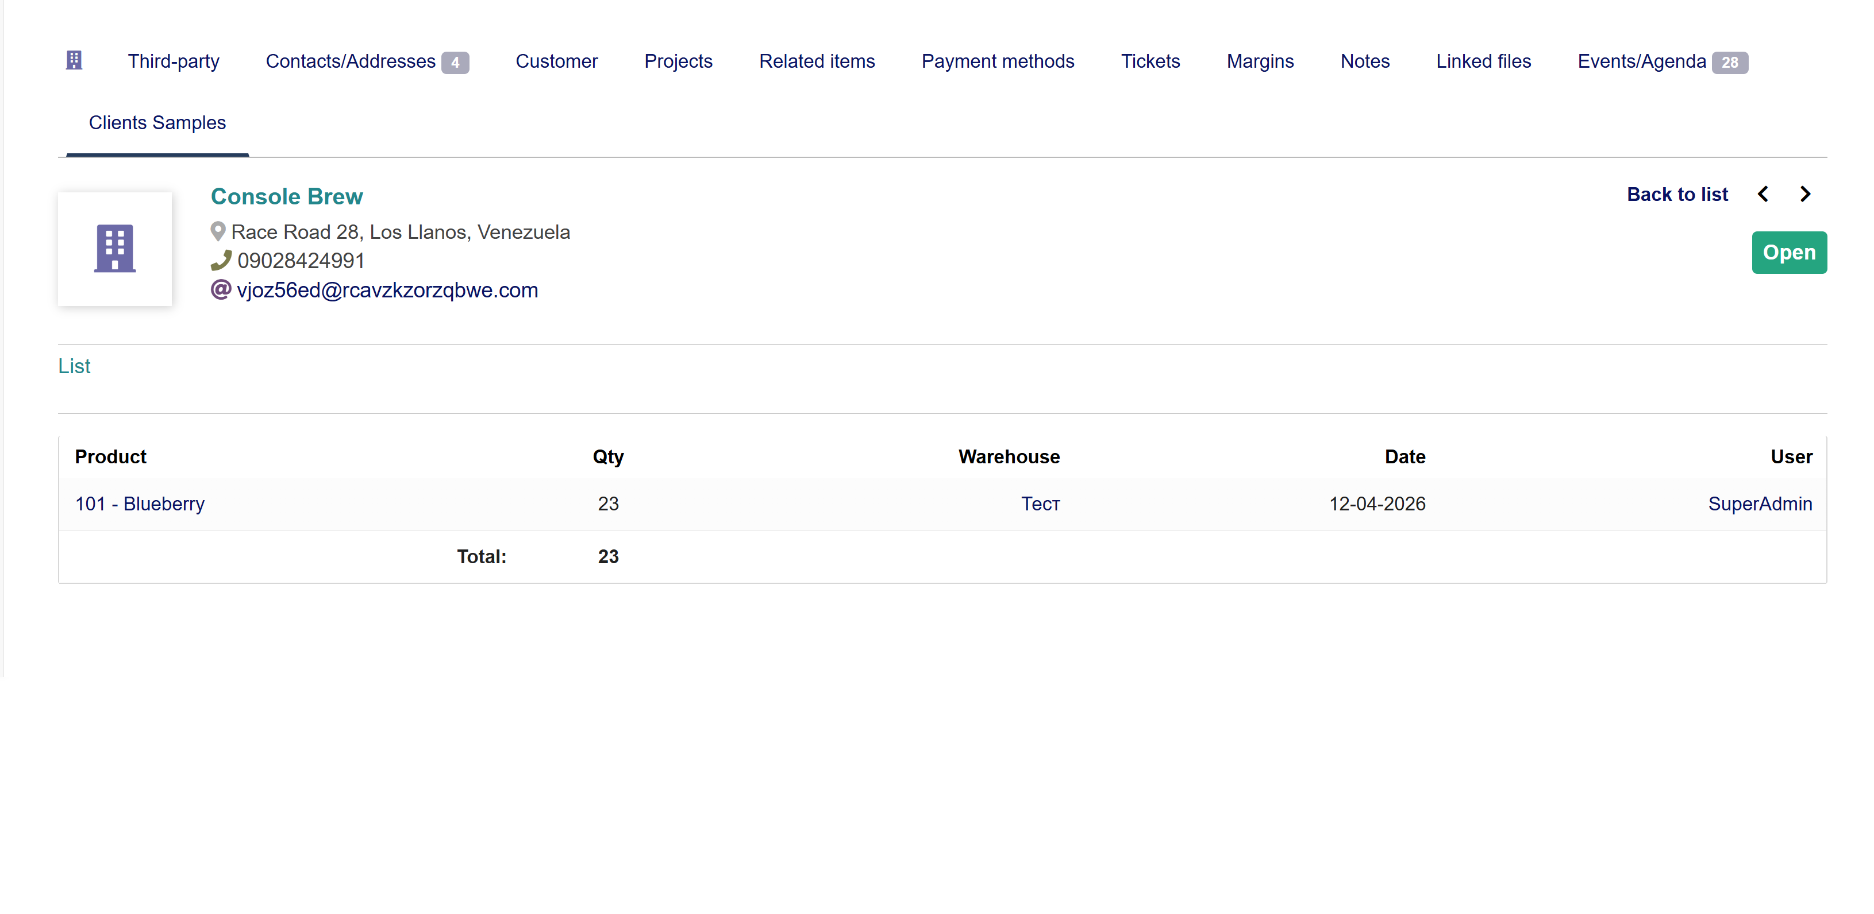This screenshot has width=1874, height=914.
Task: Select the Payment methods tab
Action: pyautogui.click(x=998, y=61)
